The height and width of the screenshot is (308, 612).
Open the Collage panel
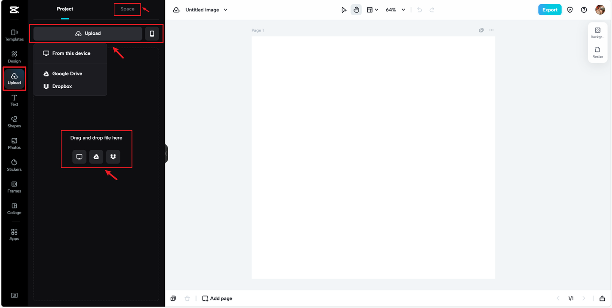point(14,209)
